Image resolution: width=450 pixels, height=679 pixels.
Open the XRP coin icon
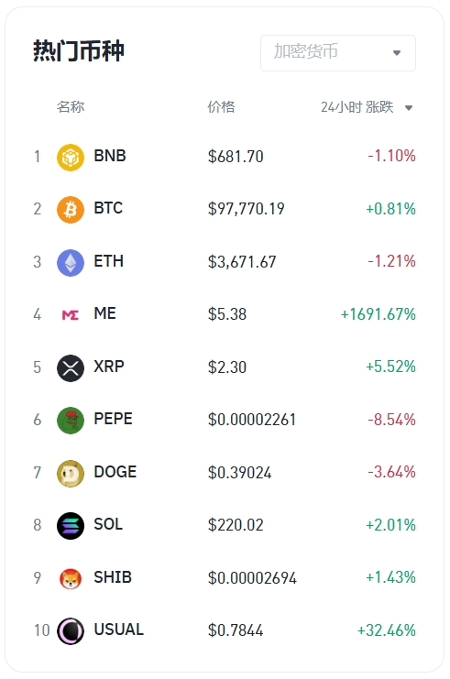point(71,368)
